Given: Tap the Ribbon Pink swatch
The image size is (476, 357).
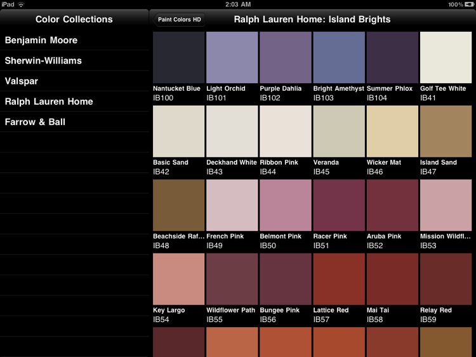Looking at the screenshot, I should pos(286,131).
